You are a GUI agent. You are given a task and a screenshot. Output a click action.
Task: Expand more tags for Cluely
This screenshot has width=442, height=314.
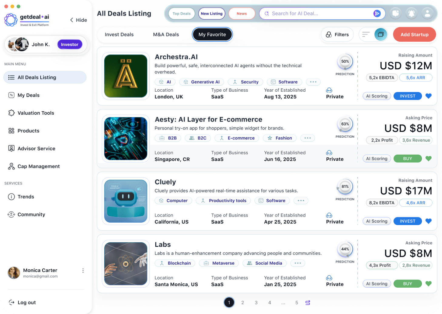click(301, 201)
